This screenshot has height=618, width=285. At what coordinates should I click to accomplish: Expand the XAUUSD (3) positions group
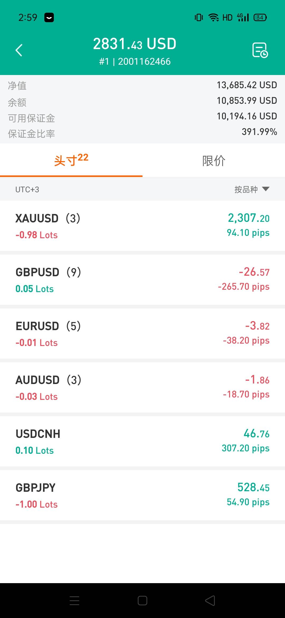142,226
